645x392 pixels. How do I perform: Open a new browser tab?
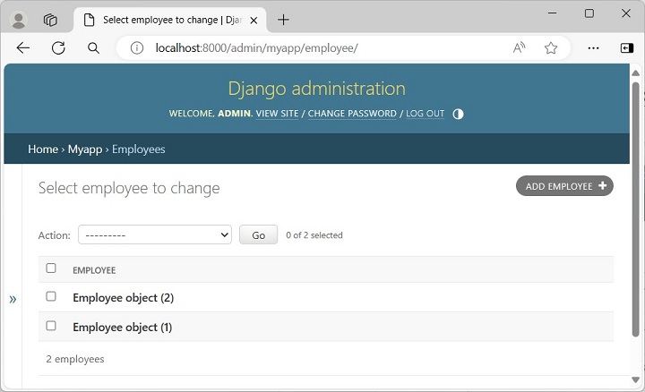283,20
